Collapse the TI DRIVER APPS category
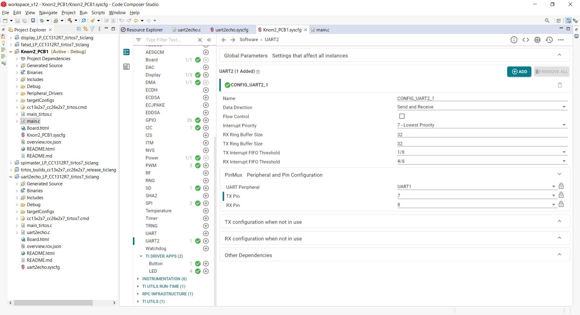 (x=141, y=256)
